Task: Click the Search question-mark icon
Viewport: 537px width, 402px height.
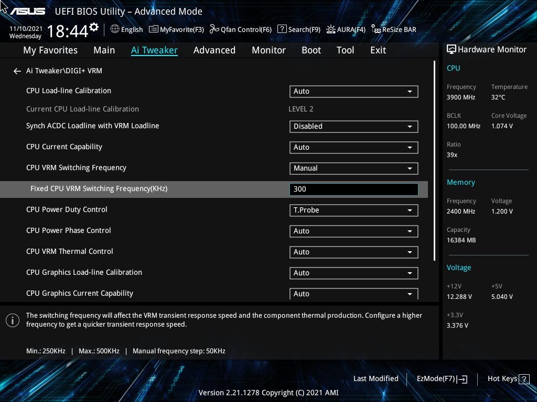Action: [282, 29]
